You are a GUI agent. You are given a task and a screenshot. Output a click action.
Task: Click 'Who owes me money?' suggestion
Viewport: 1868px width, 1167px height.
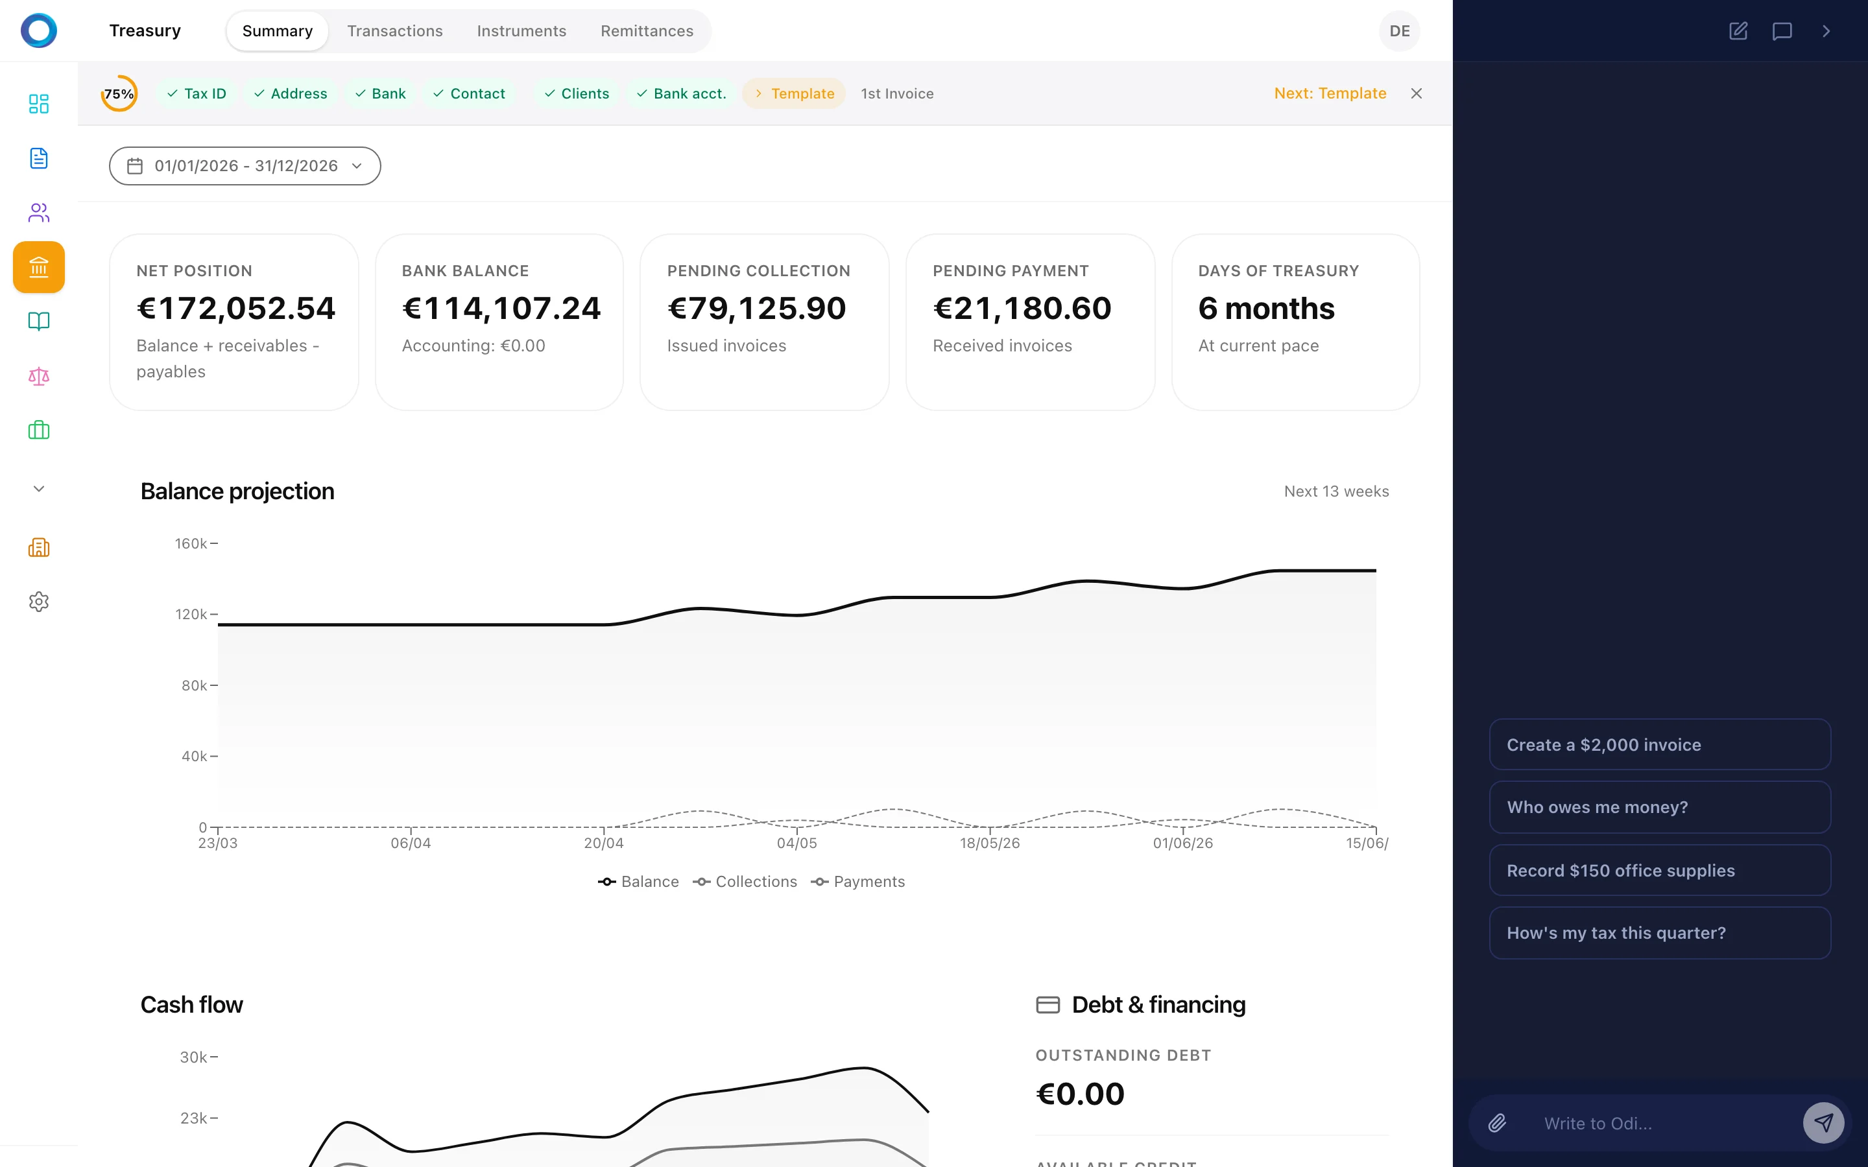click(1660, 807)
